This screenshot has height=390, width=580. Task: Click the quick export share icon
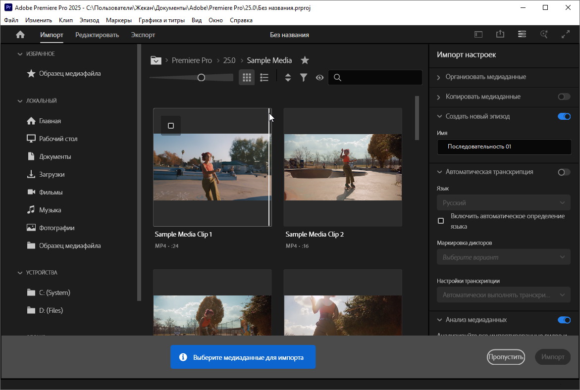point(500,34)
